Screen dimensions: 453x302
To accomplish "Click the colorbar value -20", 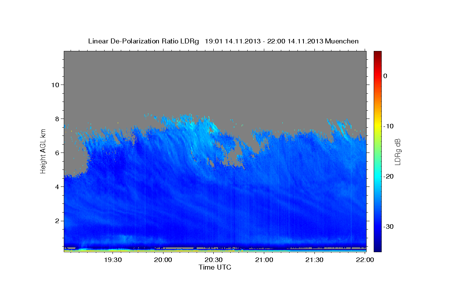I will (388, 176).
